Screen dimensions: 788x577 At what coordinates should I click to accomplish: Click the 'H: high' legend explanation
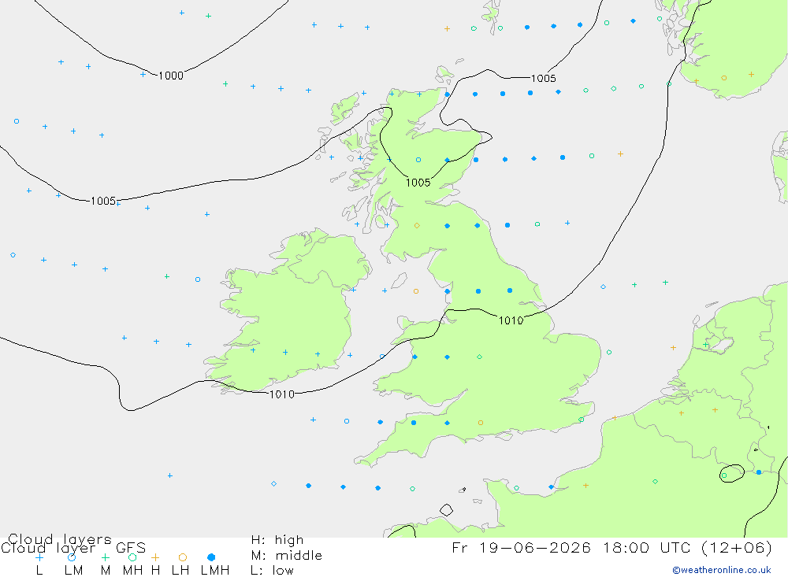click(x=277, y=540)
